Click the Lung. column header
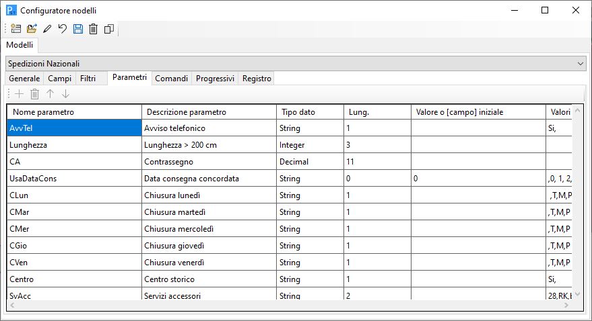 click(x=377, y=112)
